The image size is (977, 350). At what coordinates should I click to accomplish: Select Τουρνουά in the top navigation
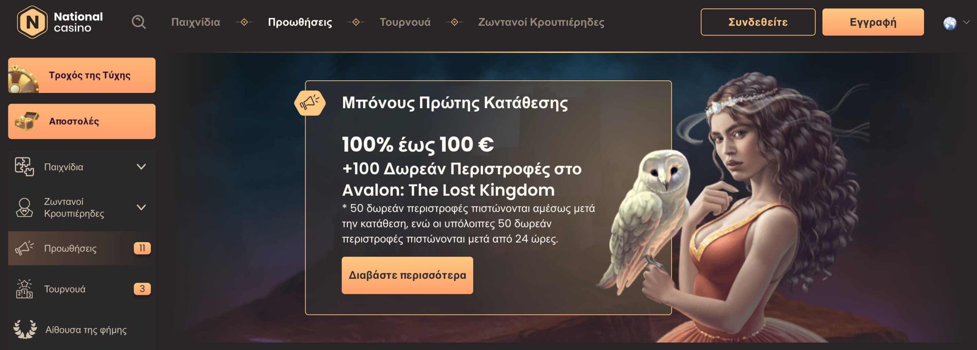point(405,22)
